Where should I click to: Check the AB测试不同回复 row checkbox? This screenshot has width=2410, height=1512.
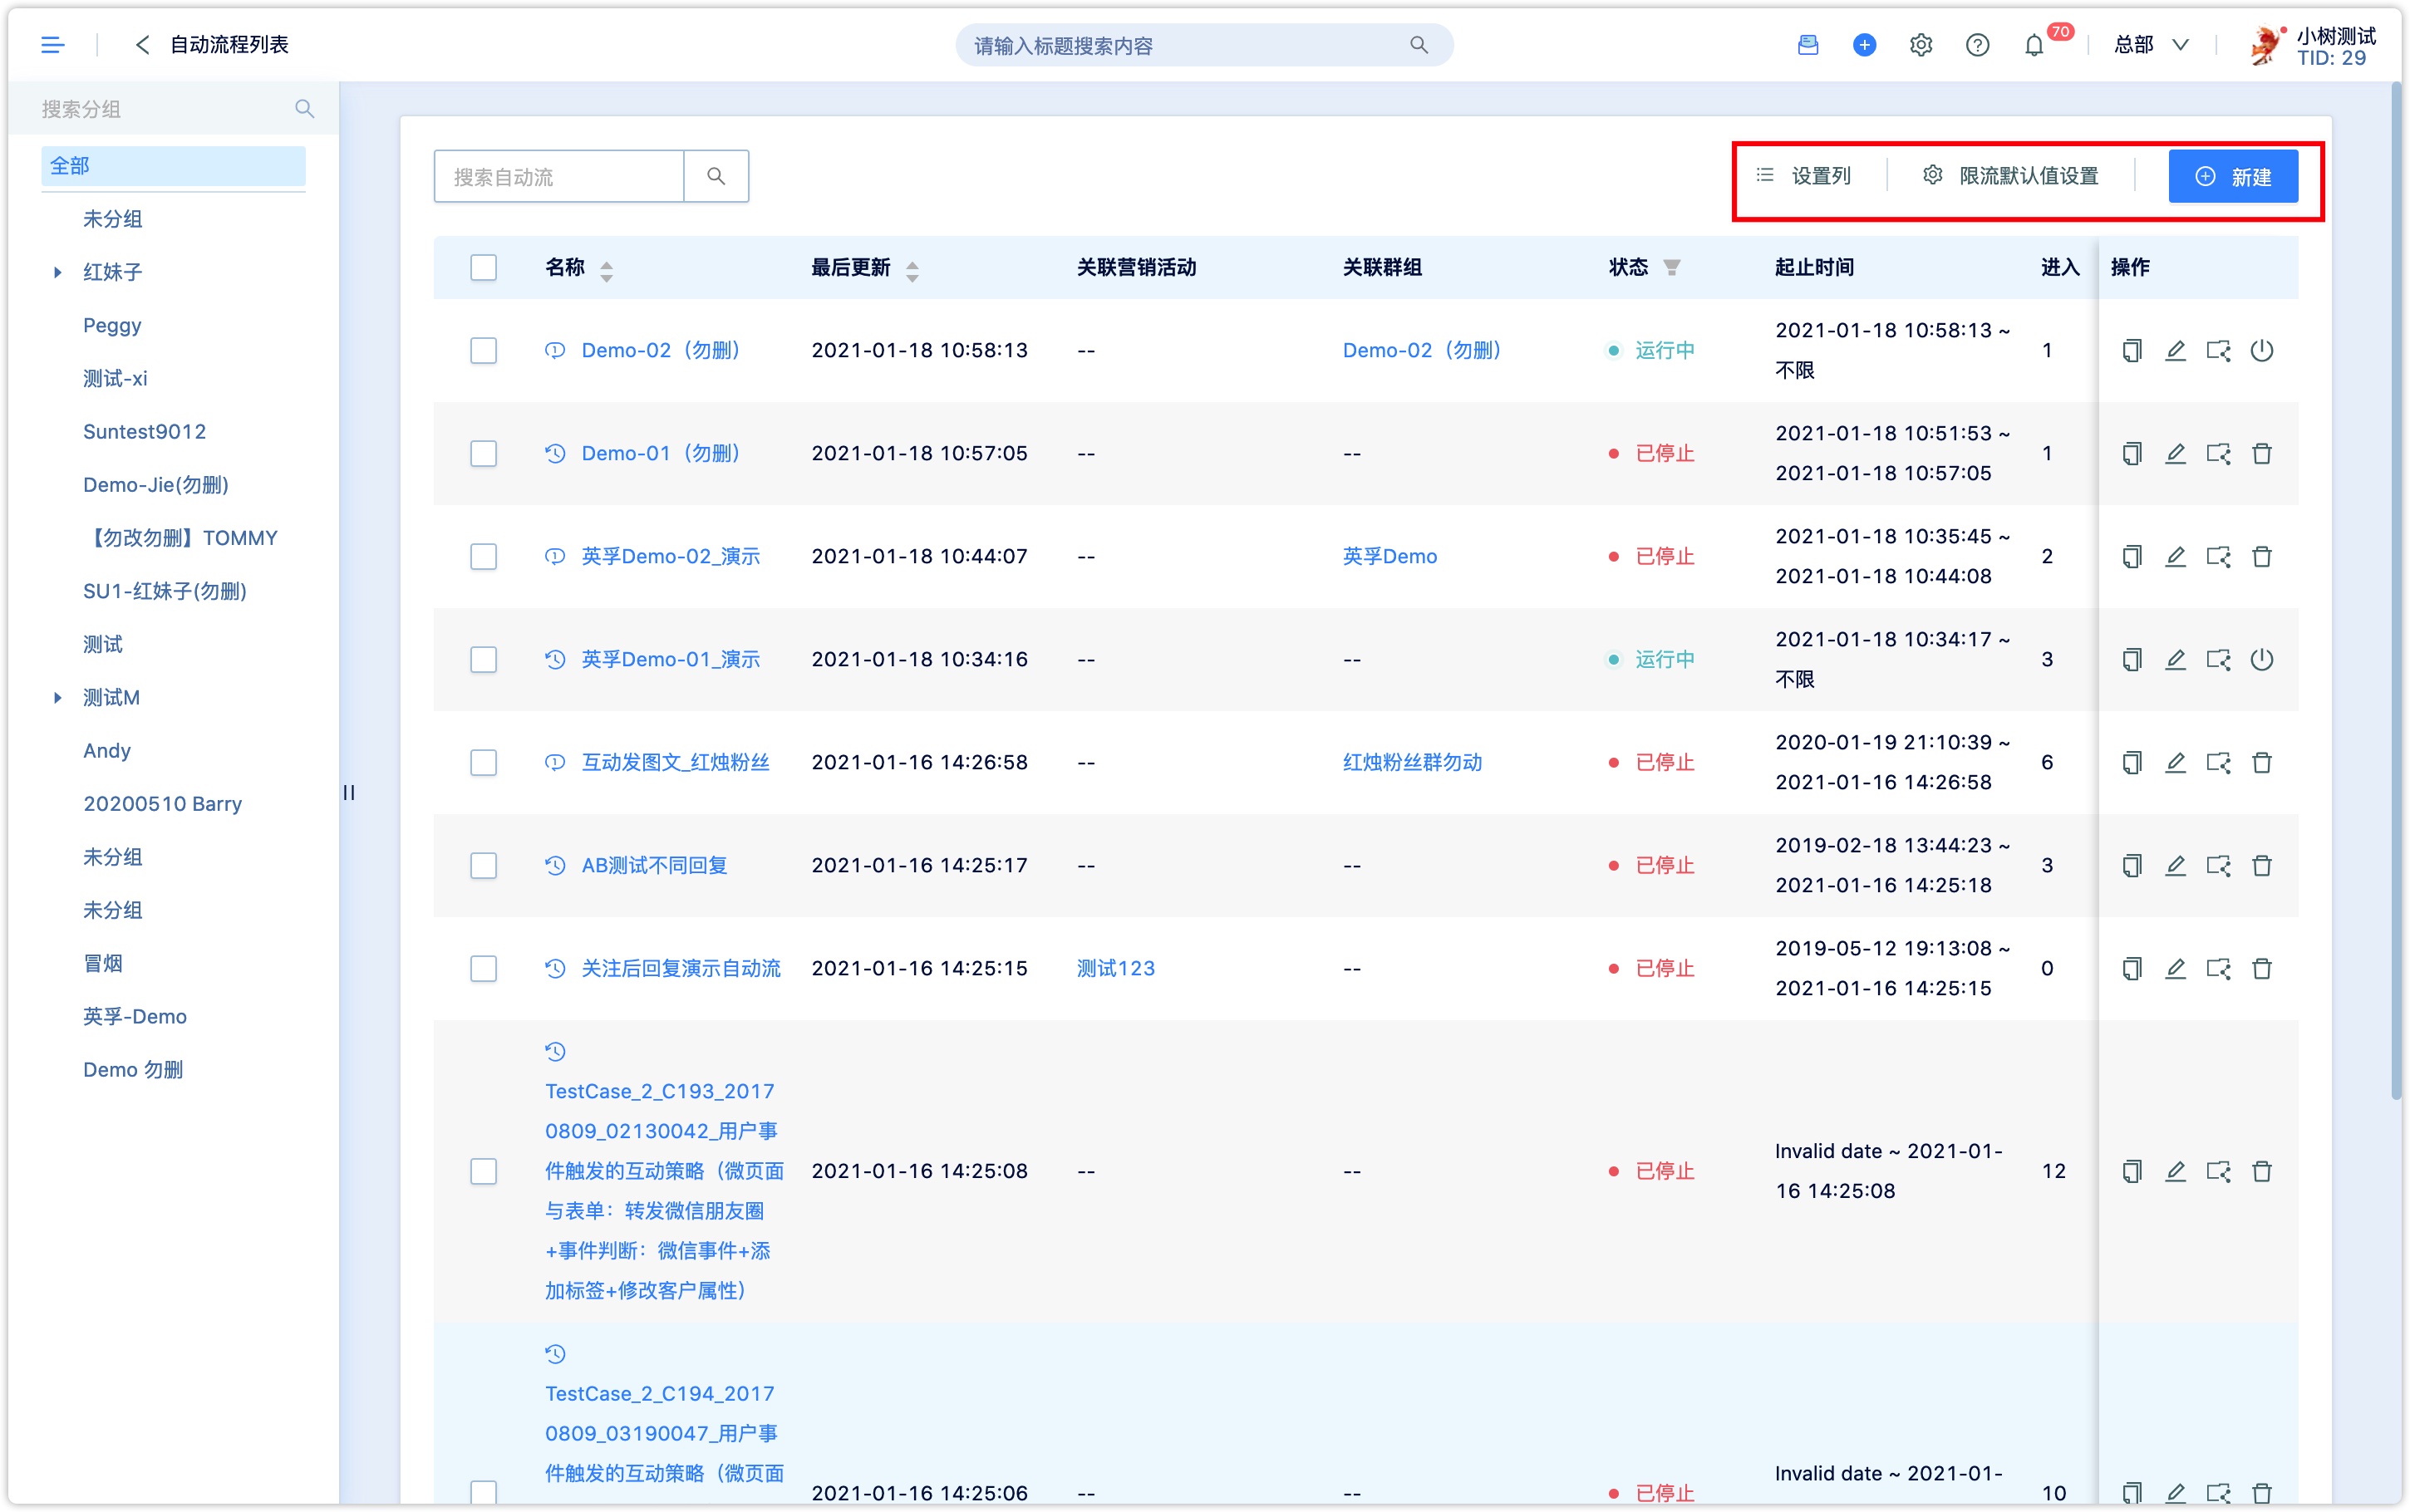coord(483,866)
